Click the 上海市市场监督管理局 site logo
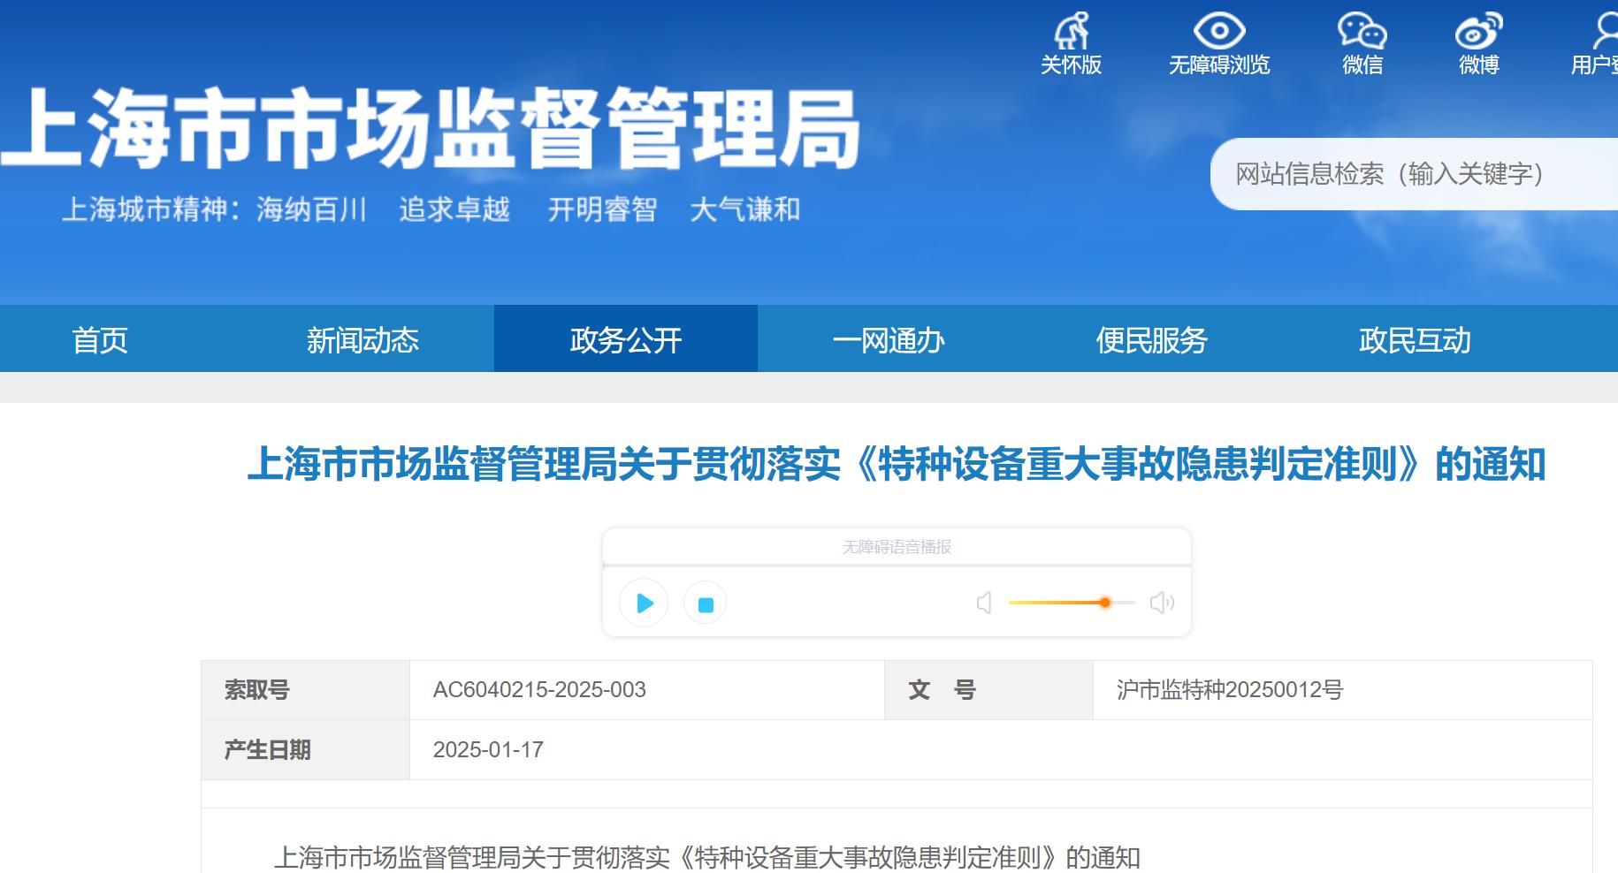Screen dimensions: 1618x873 [x=431, y=129]
